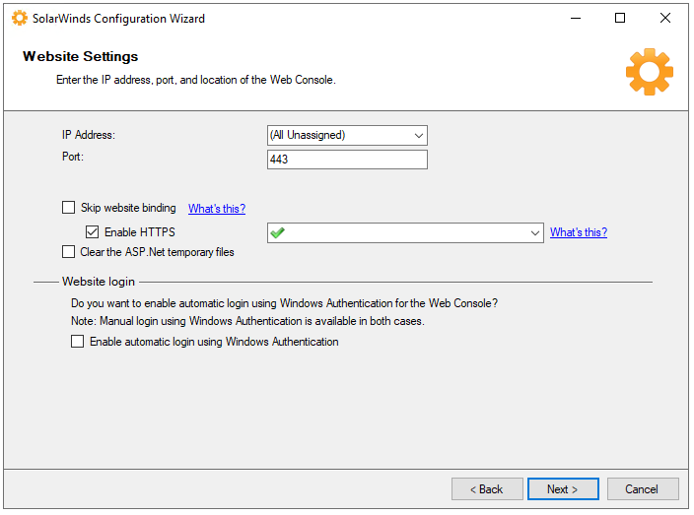Minimize the Configuration Wizard window
The width and height of the screenshot is (694, 515).
575,18
